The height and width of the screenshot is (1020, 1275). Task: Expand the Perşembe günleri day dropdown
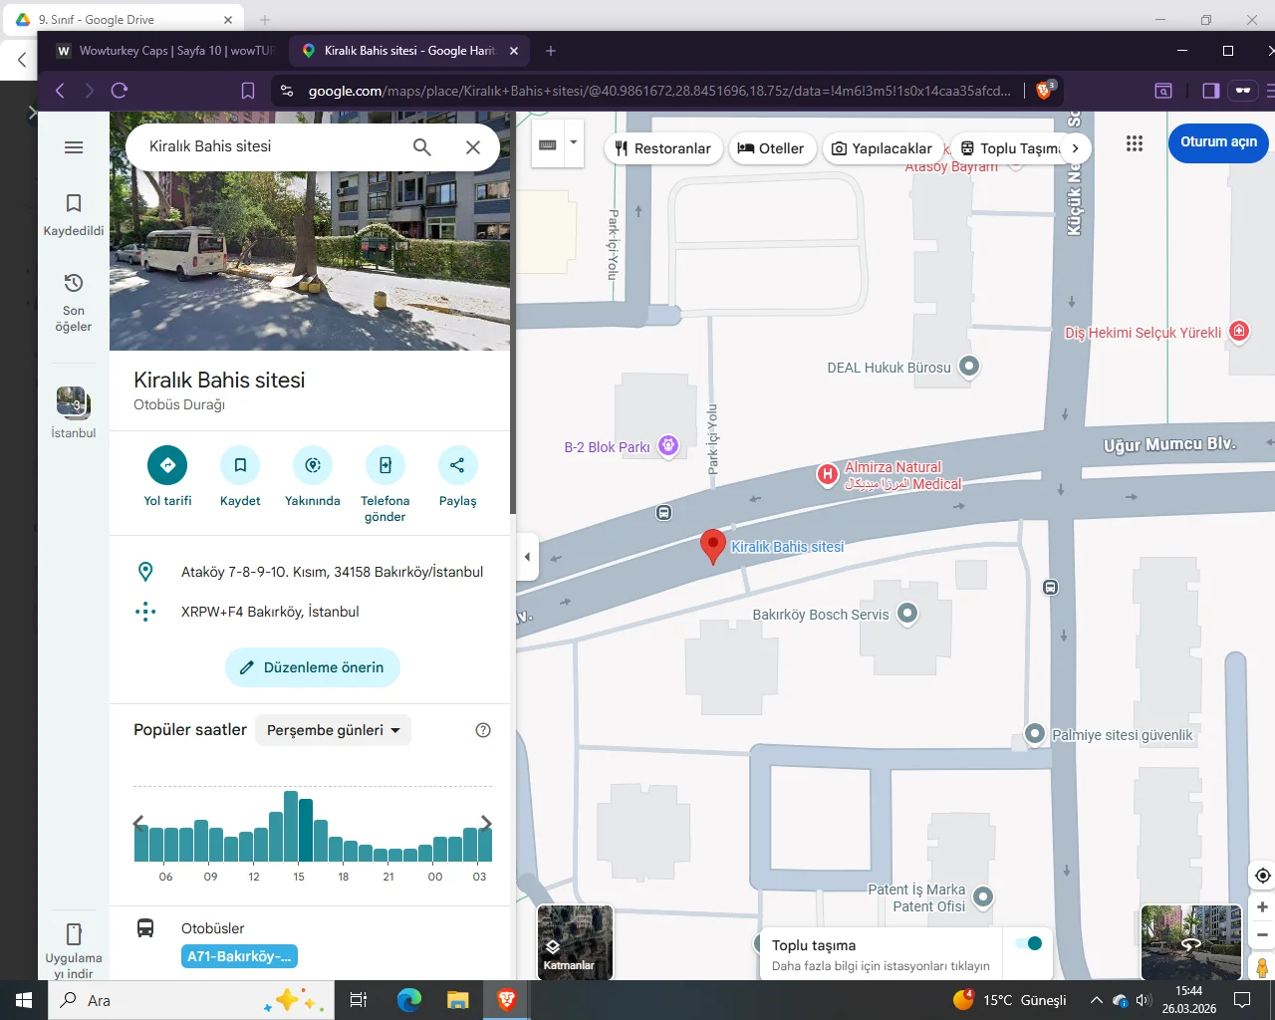tap(333, 730)
